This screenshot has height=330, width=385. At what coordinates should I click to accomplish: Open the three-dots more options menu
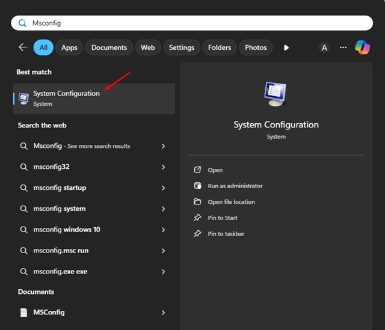343,47
